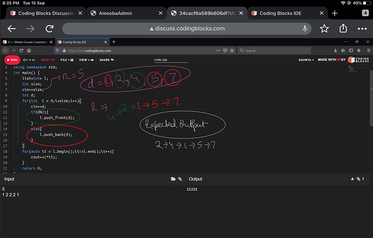Go to Firefox home page icon
The width and height of the screenshot is (373, 238).
pyautogui.click(x=29, y=50)
